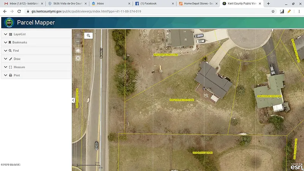
Task: Zoom out with the minus button
Action: coord(78,41)
